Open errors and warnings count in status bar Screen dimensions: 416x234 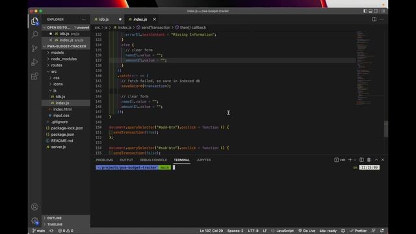[x=66, y=231]
